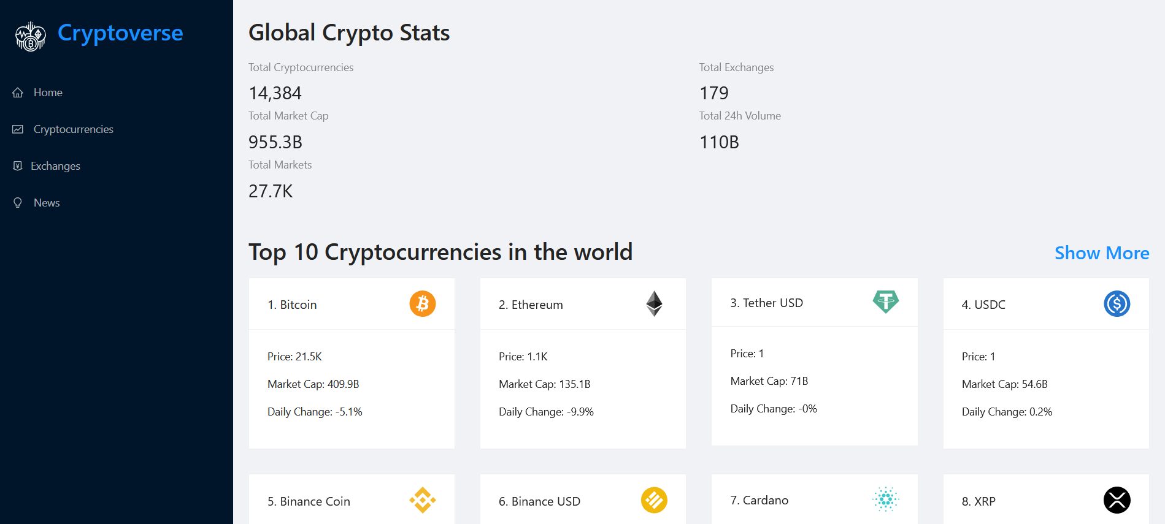Click the USDC Price: 1 text
1165x524 pixels.
pos(979,357)
